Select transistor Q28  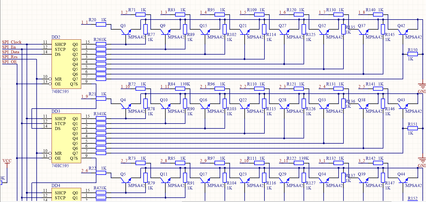coord(285,106)
